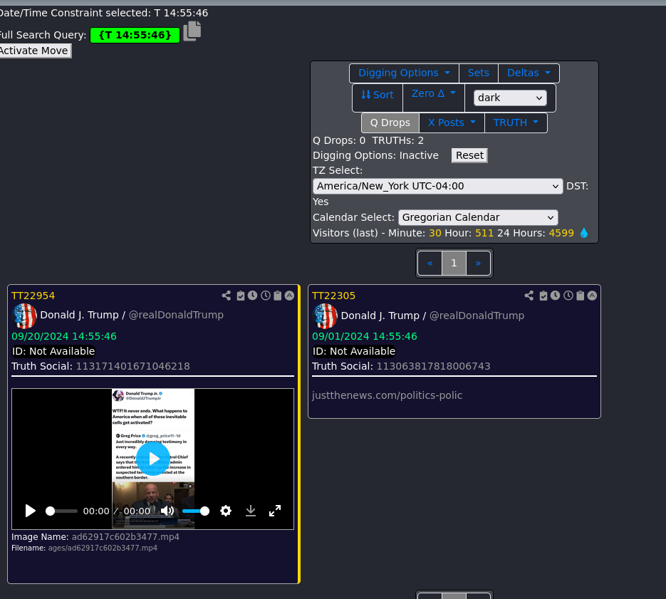Screen dimensions: 666x599
Task: Click the clipboard-check icon on post TT22954
Action: point(241,296)
